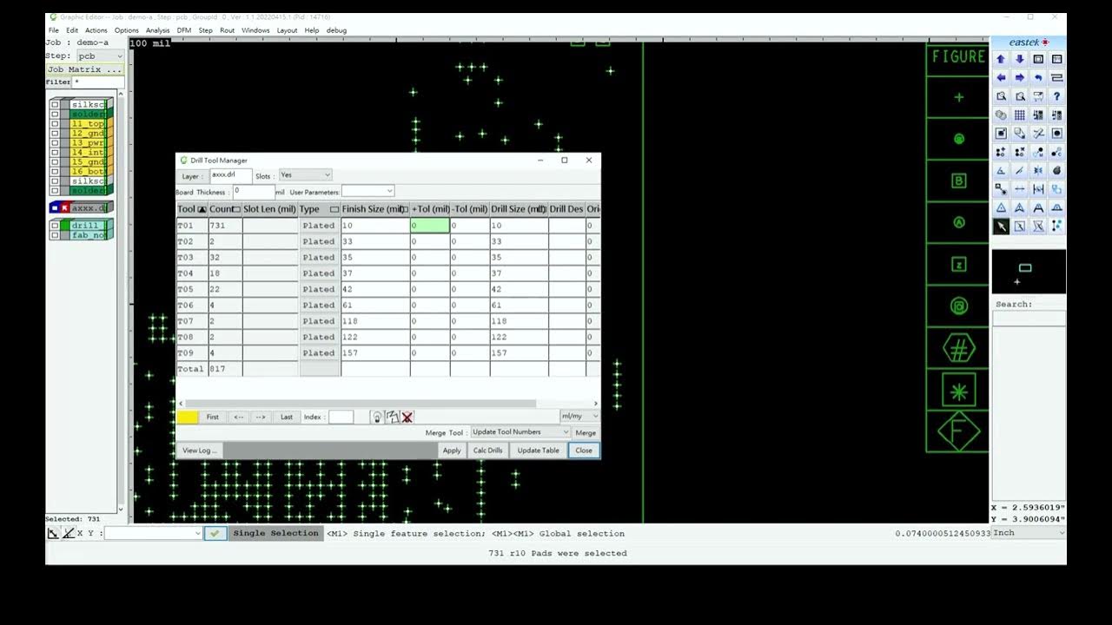This screenshot has height=625, width=1112.
Task: Select the B square symbol in FIGURE panel
Action: [x=958, y=181]
